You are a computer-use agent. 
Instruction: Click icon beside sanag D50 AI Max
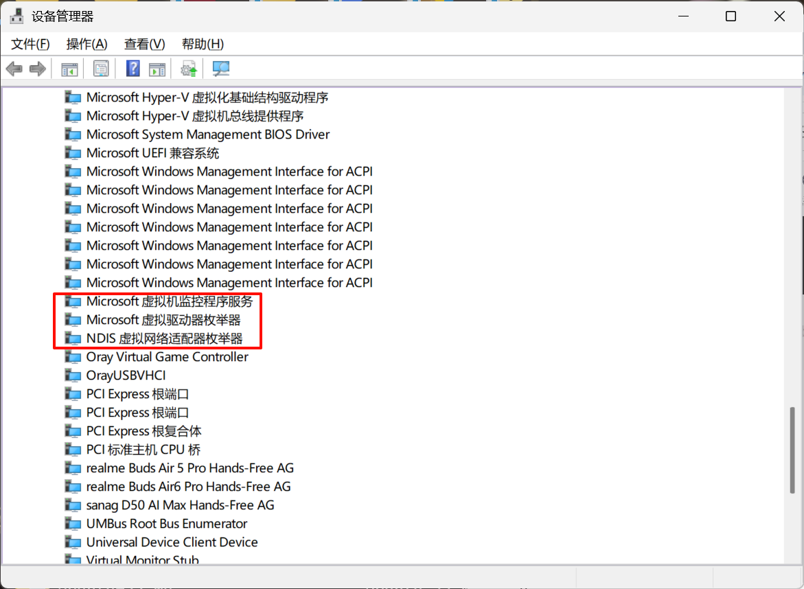tap(73, 505)
